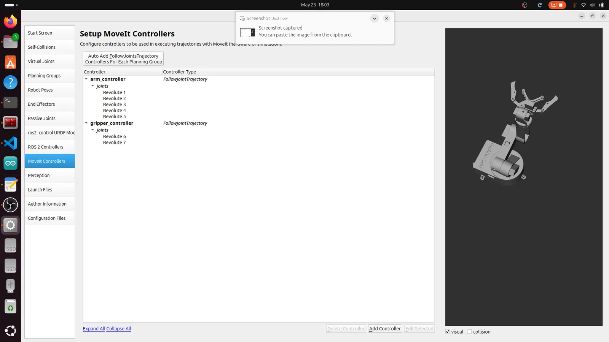Go to the Self-Collisions tab
This screenshot has width=609, height=342.
[x=49, y=47]
